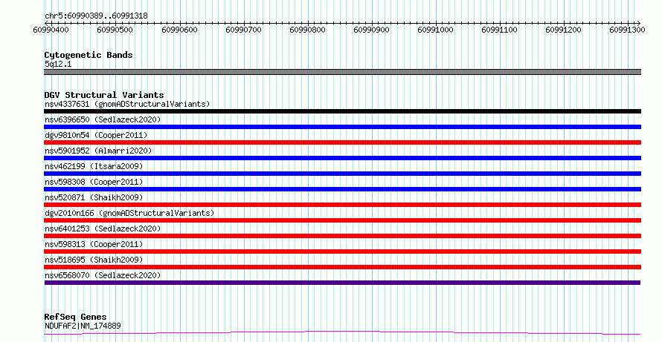
Task: Click the 5q12.1 band label
Action: pyautogui.click(x=58, y=64)
